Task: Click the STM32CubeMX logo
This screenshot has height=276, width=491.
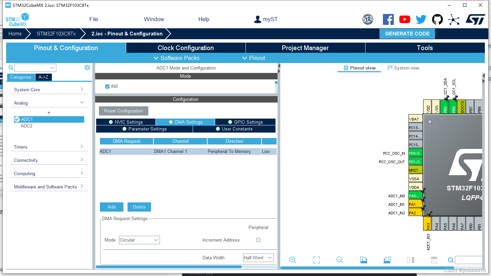Action: coord(17,20)
